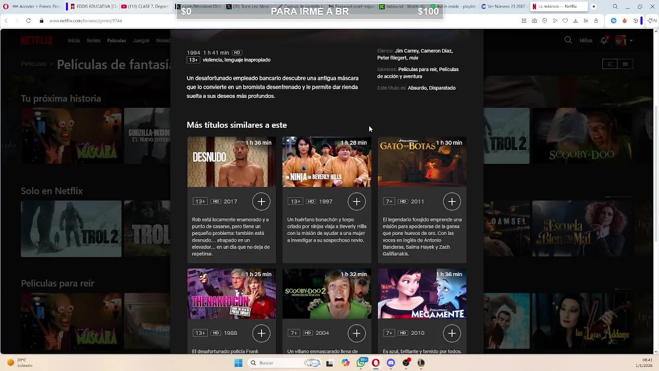The width and height of the screenshot is (659, 371).
Task: Click the Netflix profile avatar
Action: tap(620, 40)
